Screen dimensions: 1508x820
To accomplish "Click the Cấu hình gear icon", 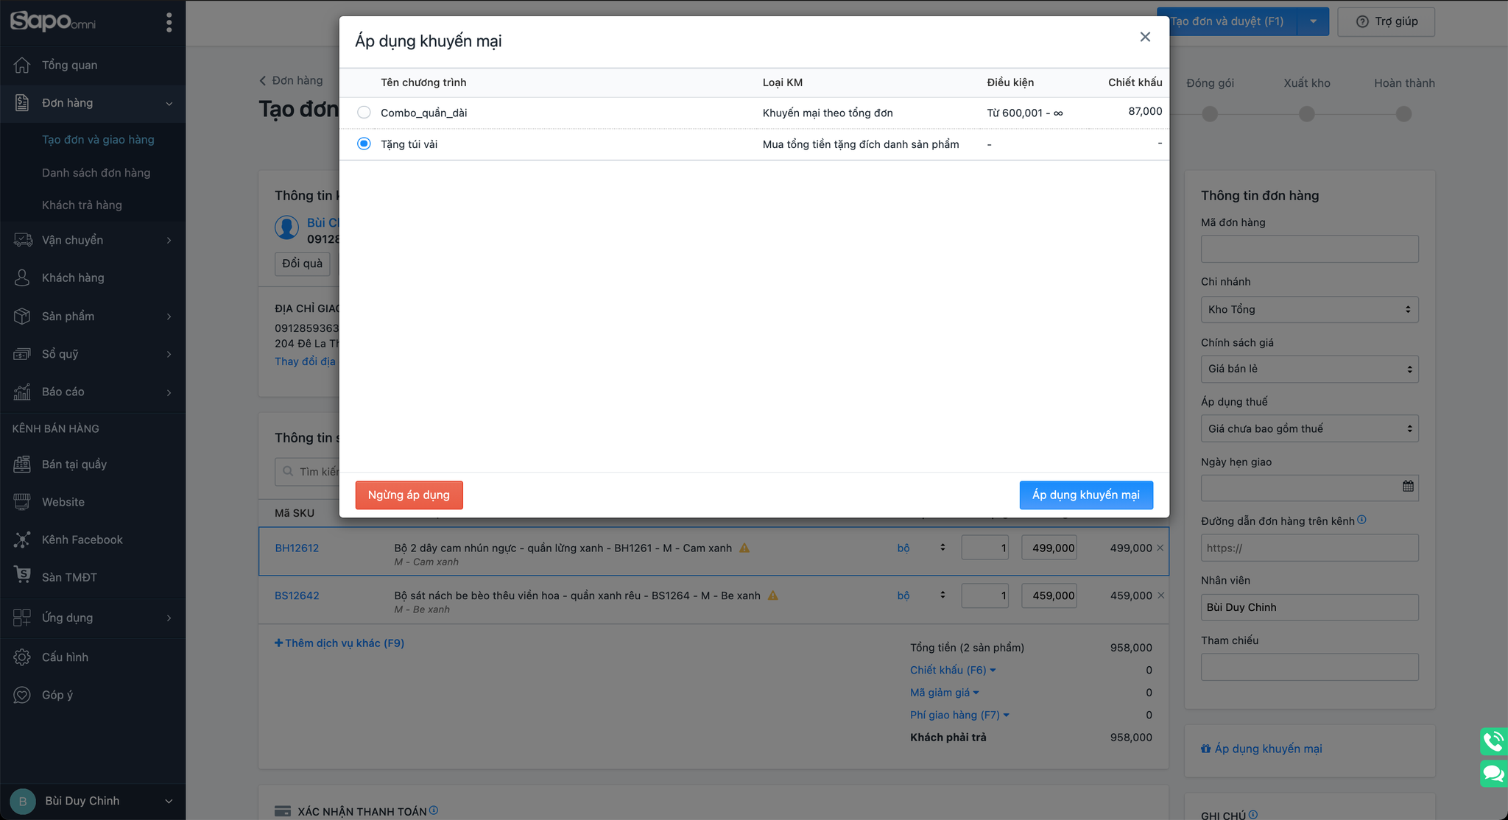I will tap(22, 657).
